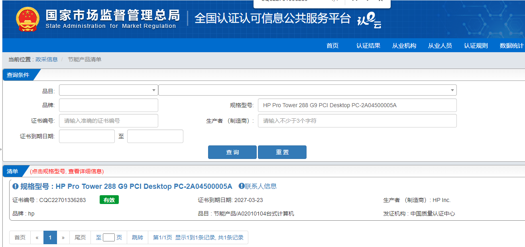Focus the certificate expiry end date field
The height and width of the screenshot is (247, 525).
pos(155,136)
